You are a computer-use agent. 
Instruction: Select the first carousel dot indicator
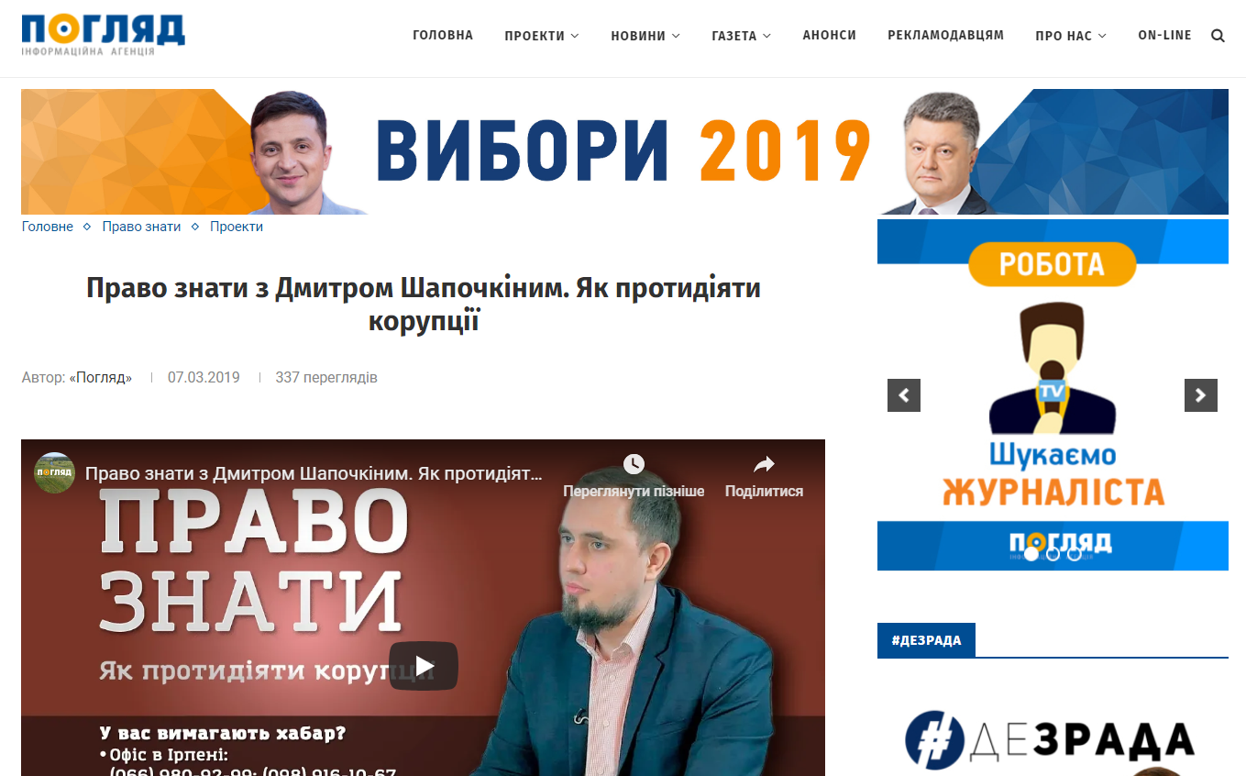pyautogui.click(x=1031, y=554)
